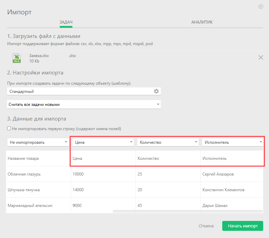This screenshot has width=269, height=238.
Task: Click the 'Исполнитель' header row cell
Action: [x=232, y=158]
